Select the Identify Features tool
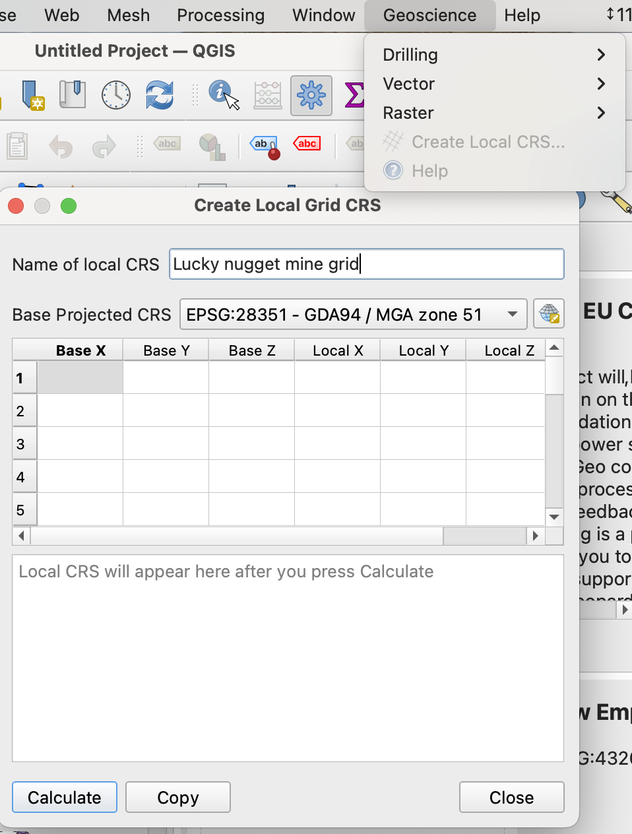The image size is (632, 834). (223, 95)
